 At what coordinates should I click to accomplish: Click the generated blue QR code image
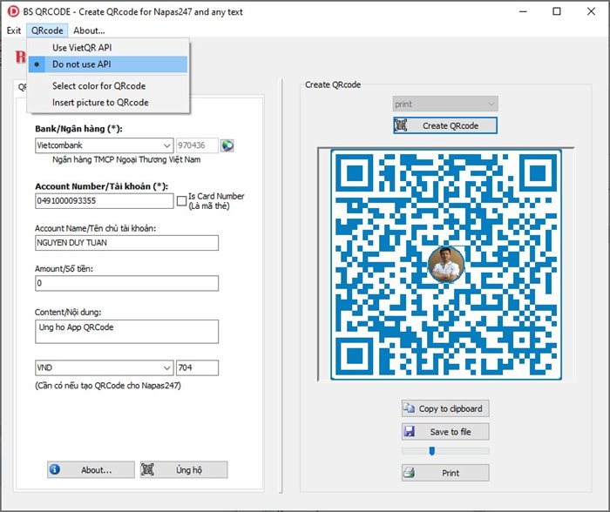(x=446, y=265)
